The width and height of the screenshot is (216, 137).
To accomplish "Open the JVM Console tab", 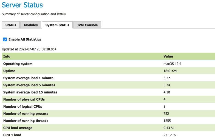I will pos(87,25).
